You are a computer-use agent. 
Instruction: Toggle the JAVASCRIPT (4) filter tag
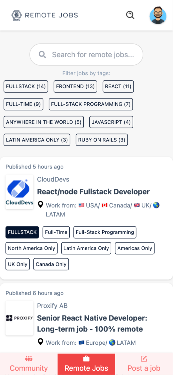pyautogui.click(x=111, y=122)
